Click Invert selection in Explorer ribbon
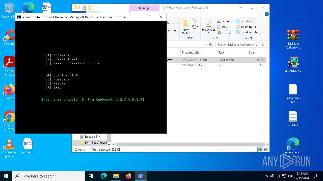 click(x=248, y=32)
